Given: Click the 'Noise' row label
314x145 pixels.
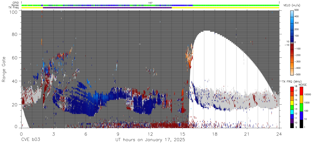Looking at the screenshot, I should [15, 5].
